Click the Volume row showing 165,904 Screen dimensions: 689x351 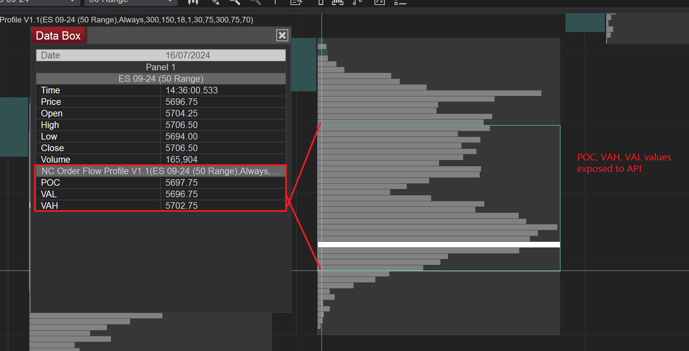[x=160, y=159]
